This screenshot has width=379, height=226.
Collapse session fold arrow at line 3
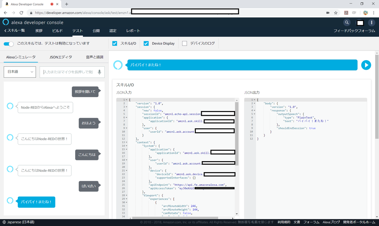[x=127, y=107]
